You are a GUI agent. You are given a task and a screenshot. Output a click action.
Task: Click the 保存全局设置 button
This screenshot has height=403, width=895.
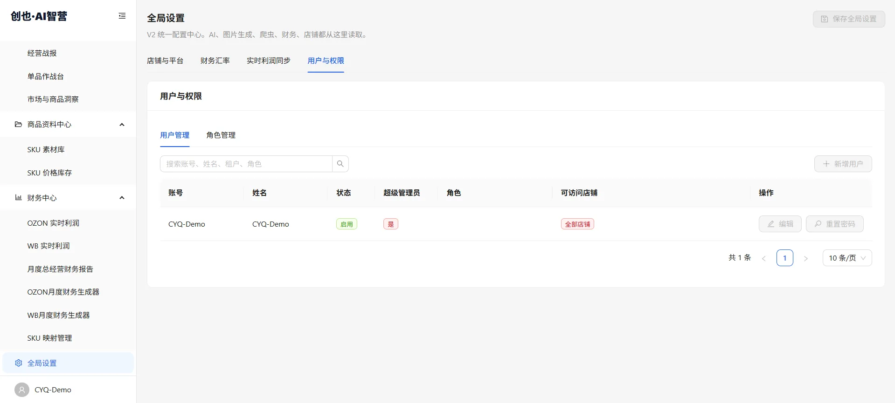click(x=849, y=19)
